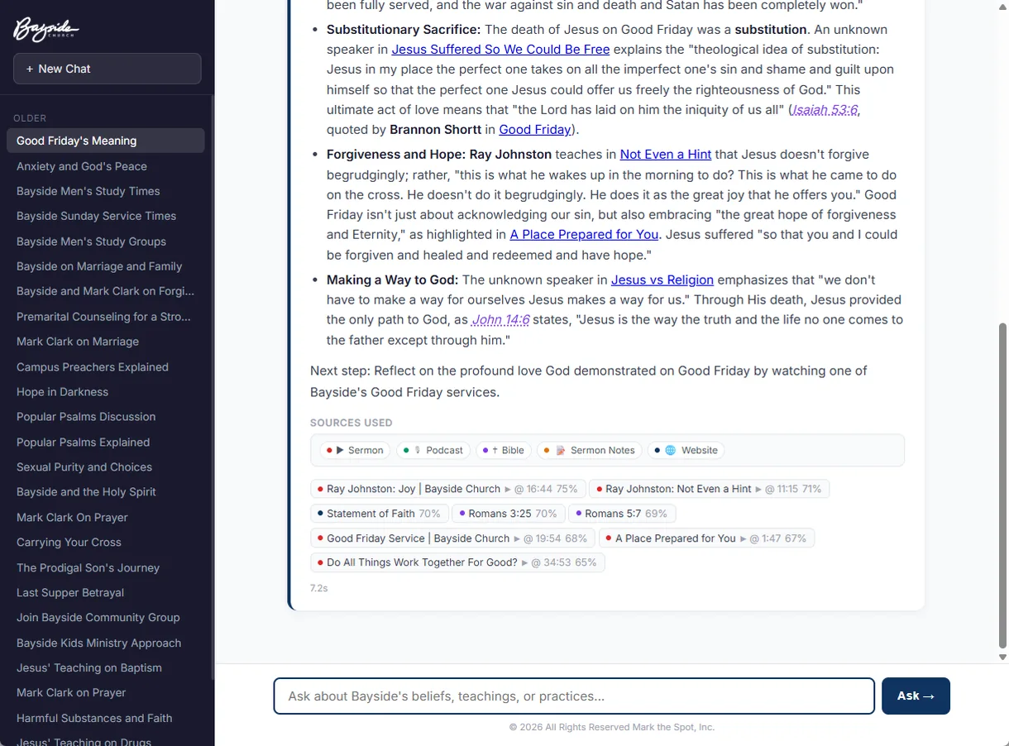Open Bayside Sunday Service Times chat
The image size is (1009, 746).
click(x=106, y=216)
